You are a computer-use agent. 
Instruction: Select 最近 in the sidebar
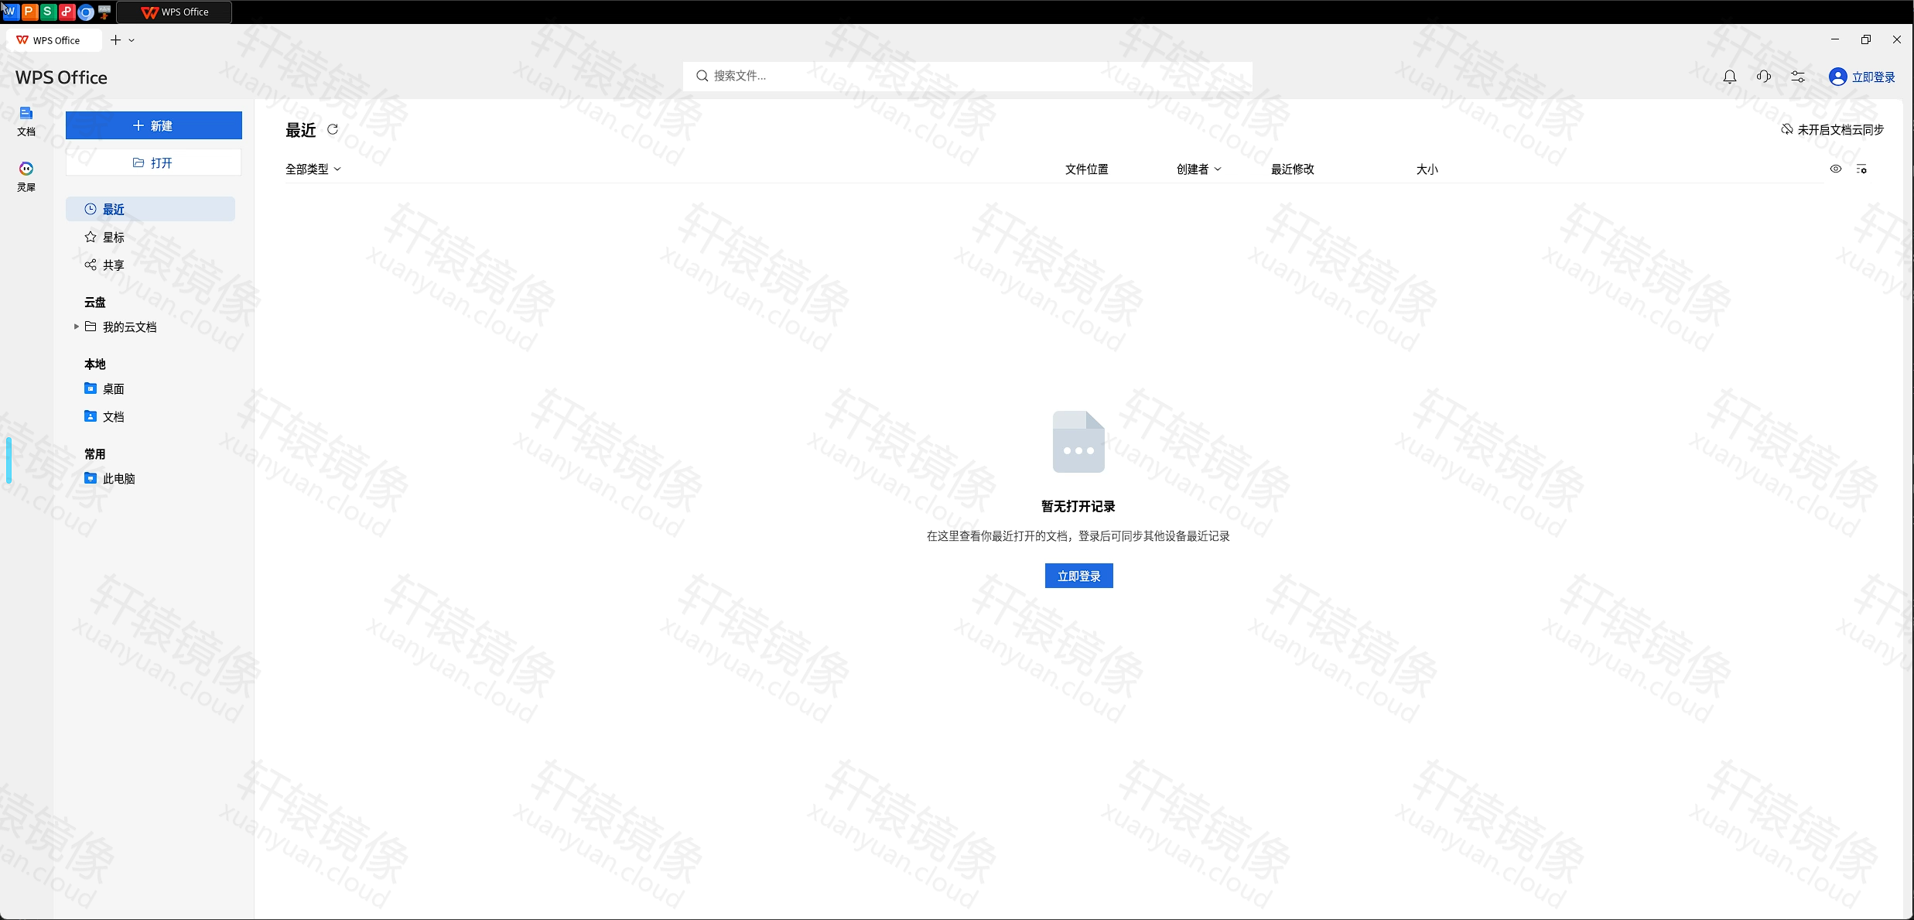pyautogui.click(x=150, y=209)
